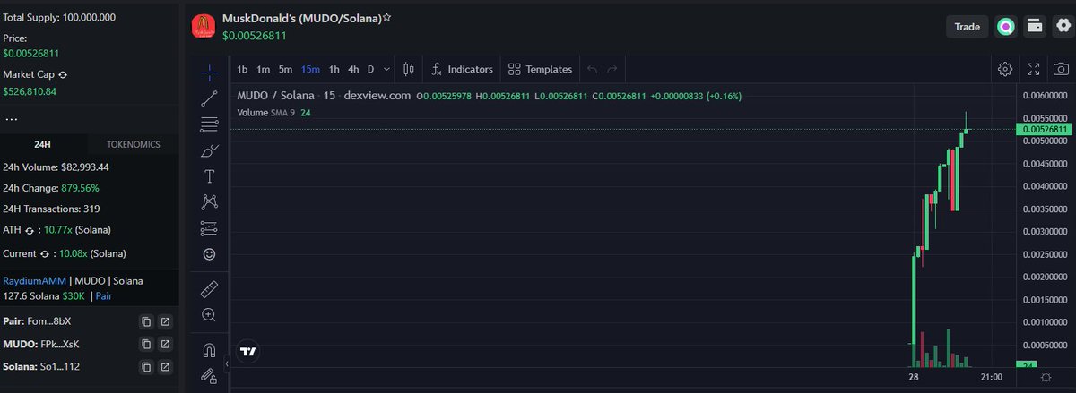Undo the last chart action
Viewport: 1076px width, 393px height.
click(592, 69)
